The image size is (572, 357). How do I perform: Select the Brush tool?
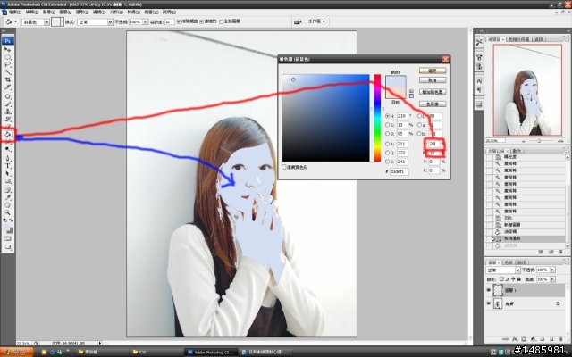7,104
